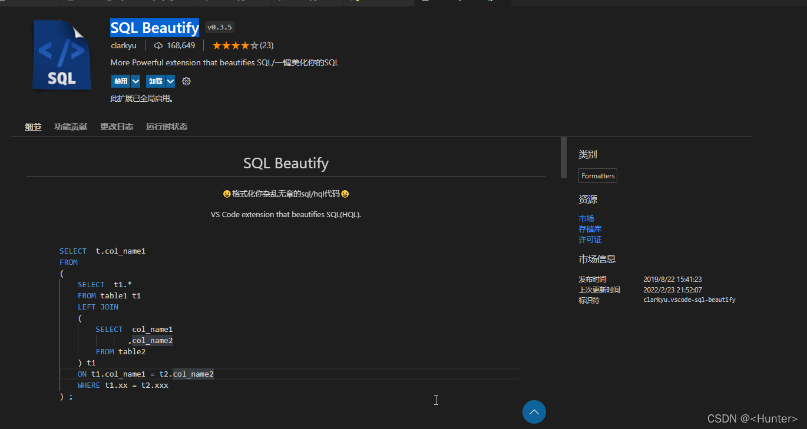Click the 禁用 (Disable) button
Viewport: 807px width, 429px height.
point(121,81)
